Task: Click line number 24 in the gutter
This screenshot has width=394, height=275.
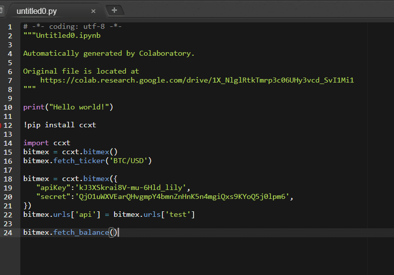Action: pyautogui.click(x=8, y=232)
